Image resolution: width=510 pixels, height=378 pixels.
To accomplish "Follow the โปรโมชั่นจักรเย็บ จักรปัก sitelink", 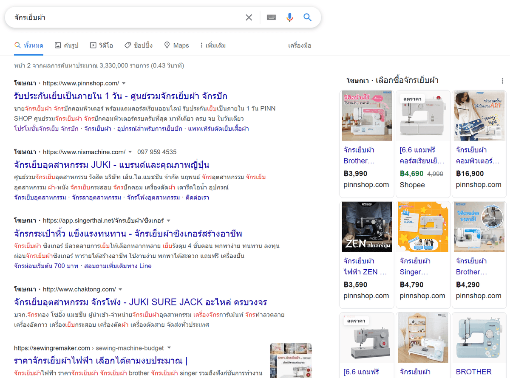I will pos(46,129).
